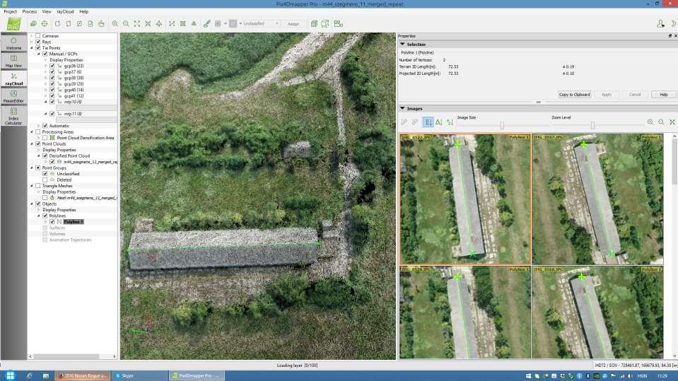
Task: Click the rightmost camera animation toolbar icon
Action: (339, 24)
